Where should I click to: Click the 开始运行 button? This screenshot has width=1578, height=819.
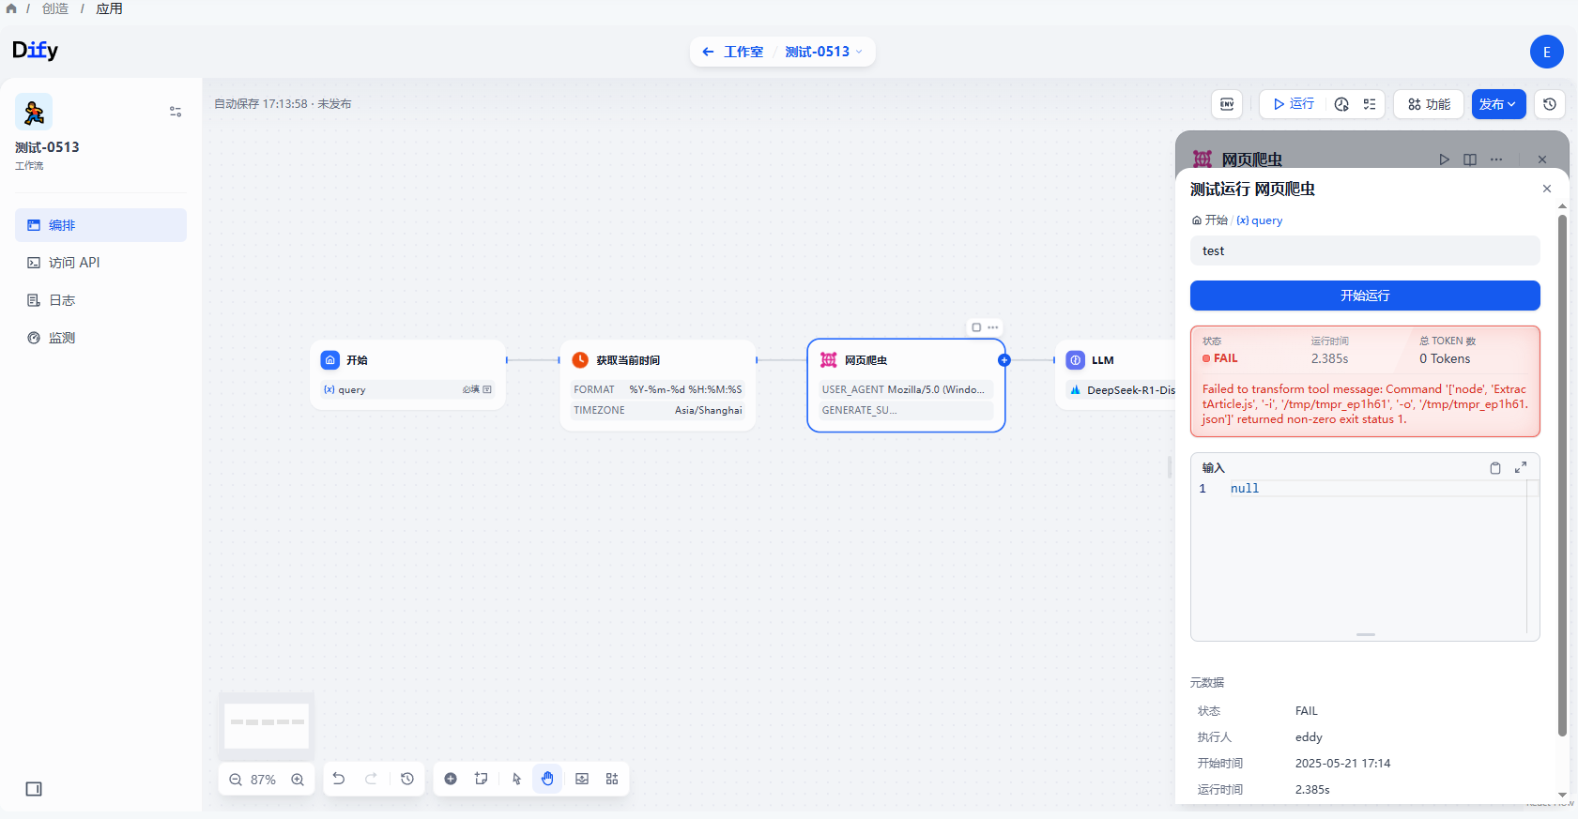(x=1365, y=296)
